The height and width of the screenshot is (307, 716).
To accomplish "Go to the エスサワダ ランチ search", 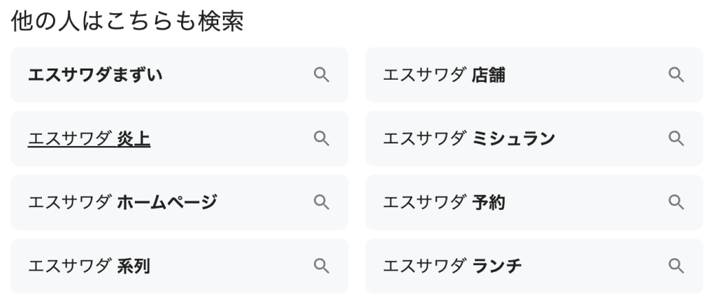I will [x=452, y=266].
